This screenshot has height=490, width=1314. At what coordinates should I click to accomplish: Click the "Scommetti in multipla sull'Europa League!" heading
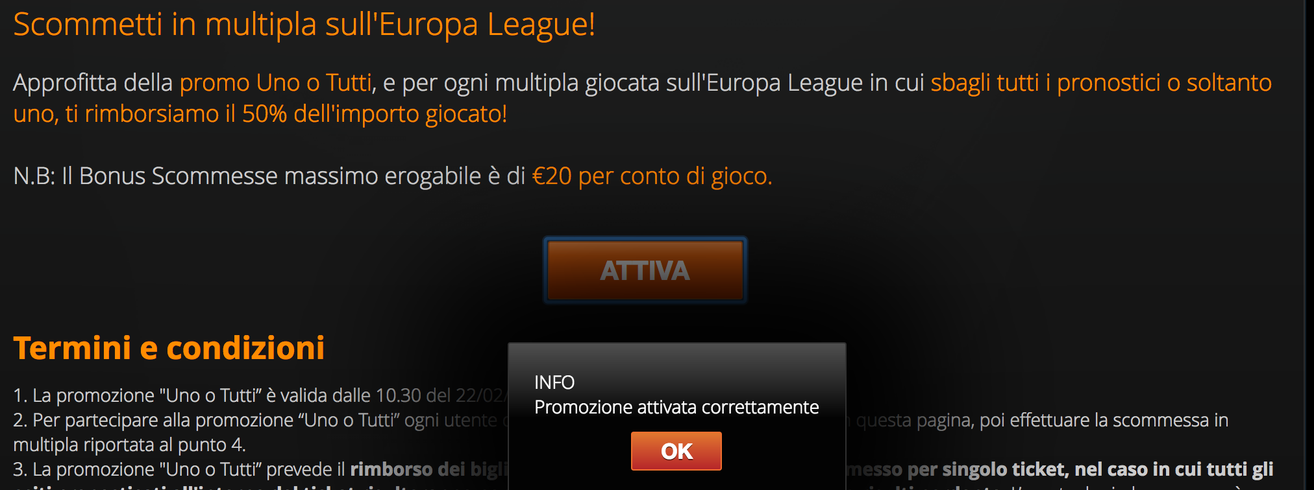coord(304,25)
